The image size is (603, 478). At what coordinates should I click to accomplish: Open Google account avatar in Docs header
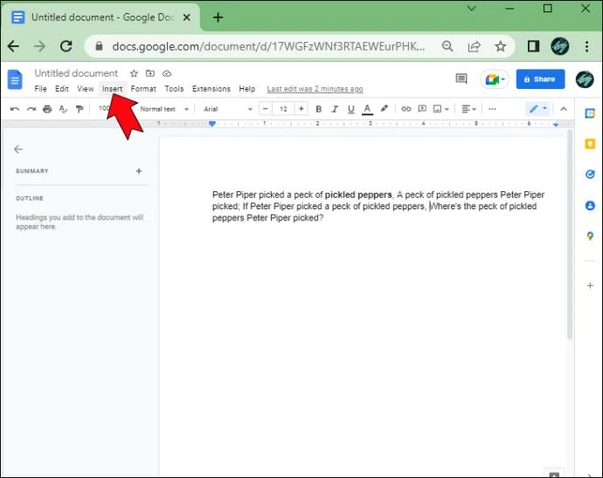585,79
